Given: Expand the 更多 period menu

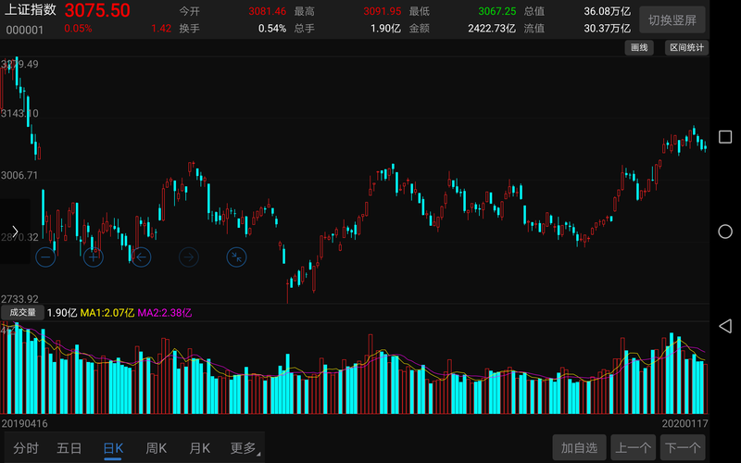Looking at the screenshot, I should click(x=245, y=448).
